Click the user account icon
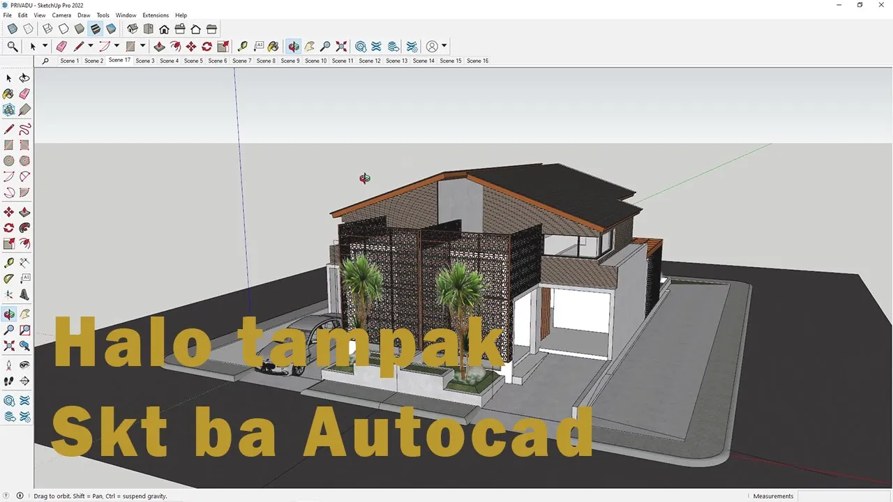 click(x=432, y=47)
